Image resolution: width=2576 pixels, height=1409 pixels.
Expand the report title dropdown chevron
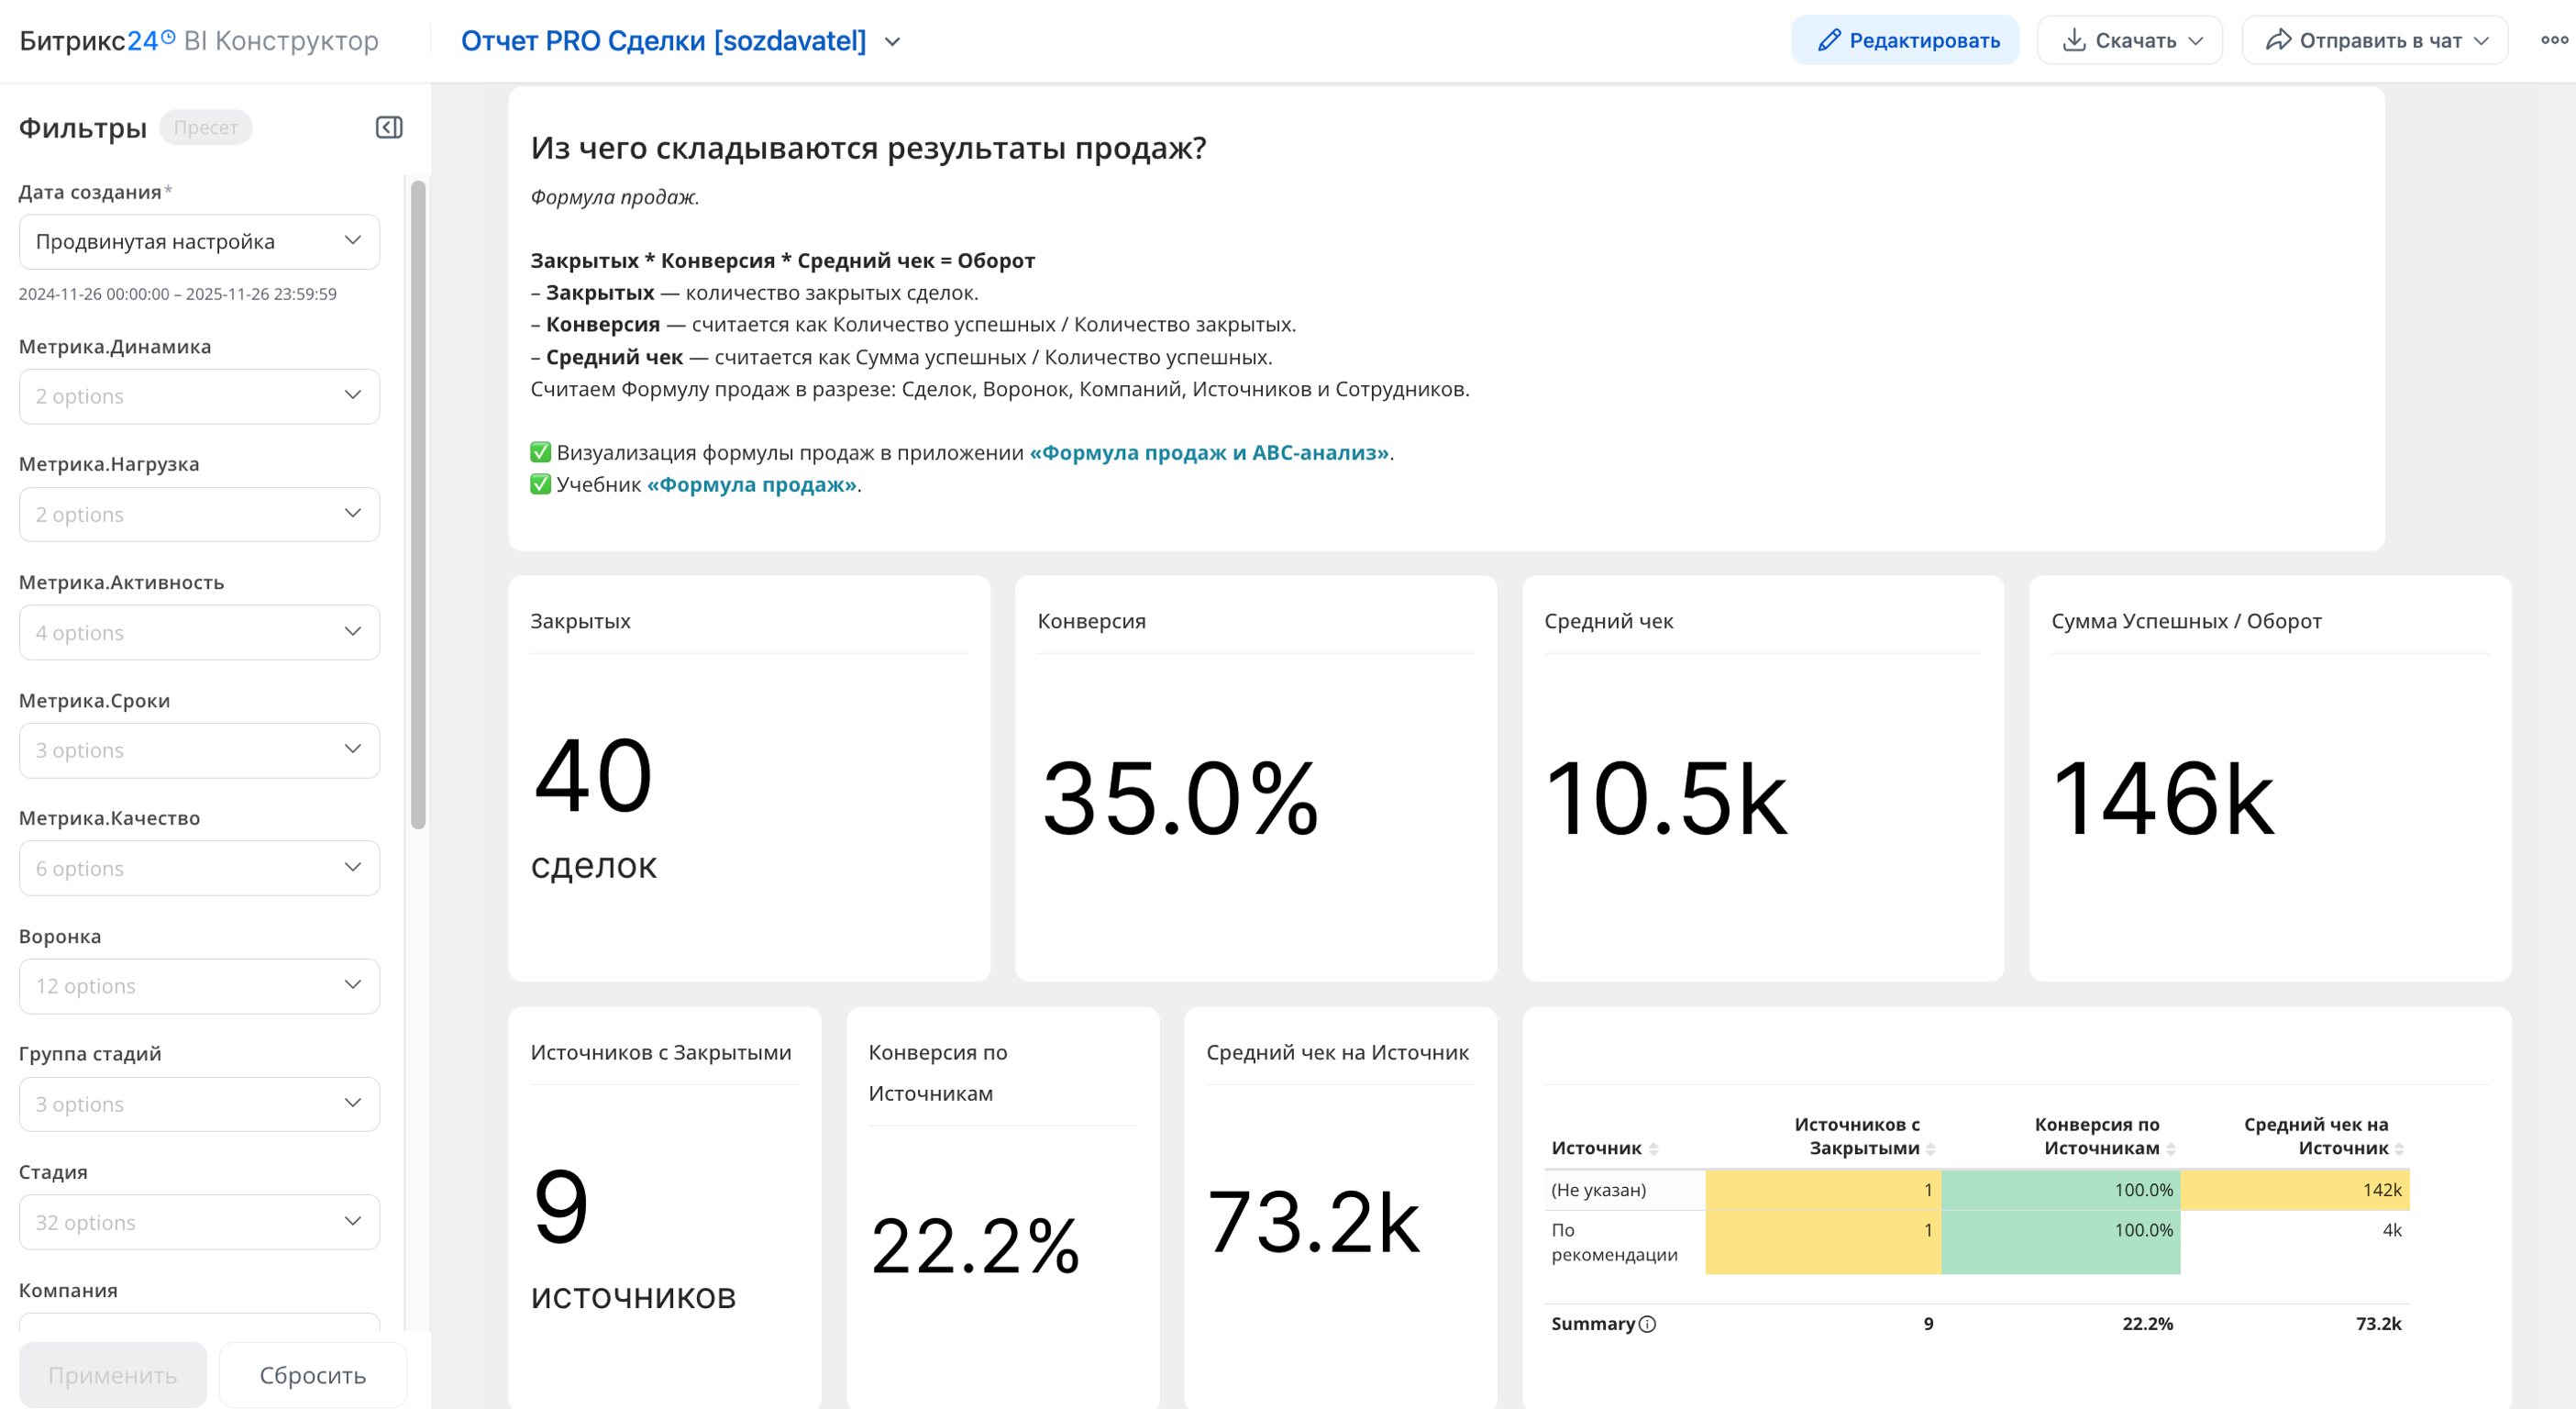point(893,42)
